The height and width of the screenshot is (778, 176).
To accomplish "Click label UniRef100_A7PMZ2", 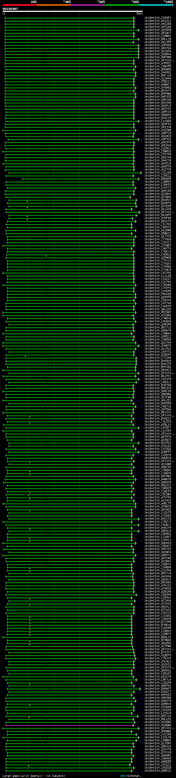I will click(x=158, y=63).
